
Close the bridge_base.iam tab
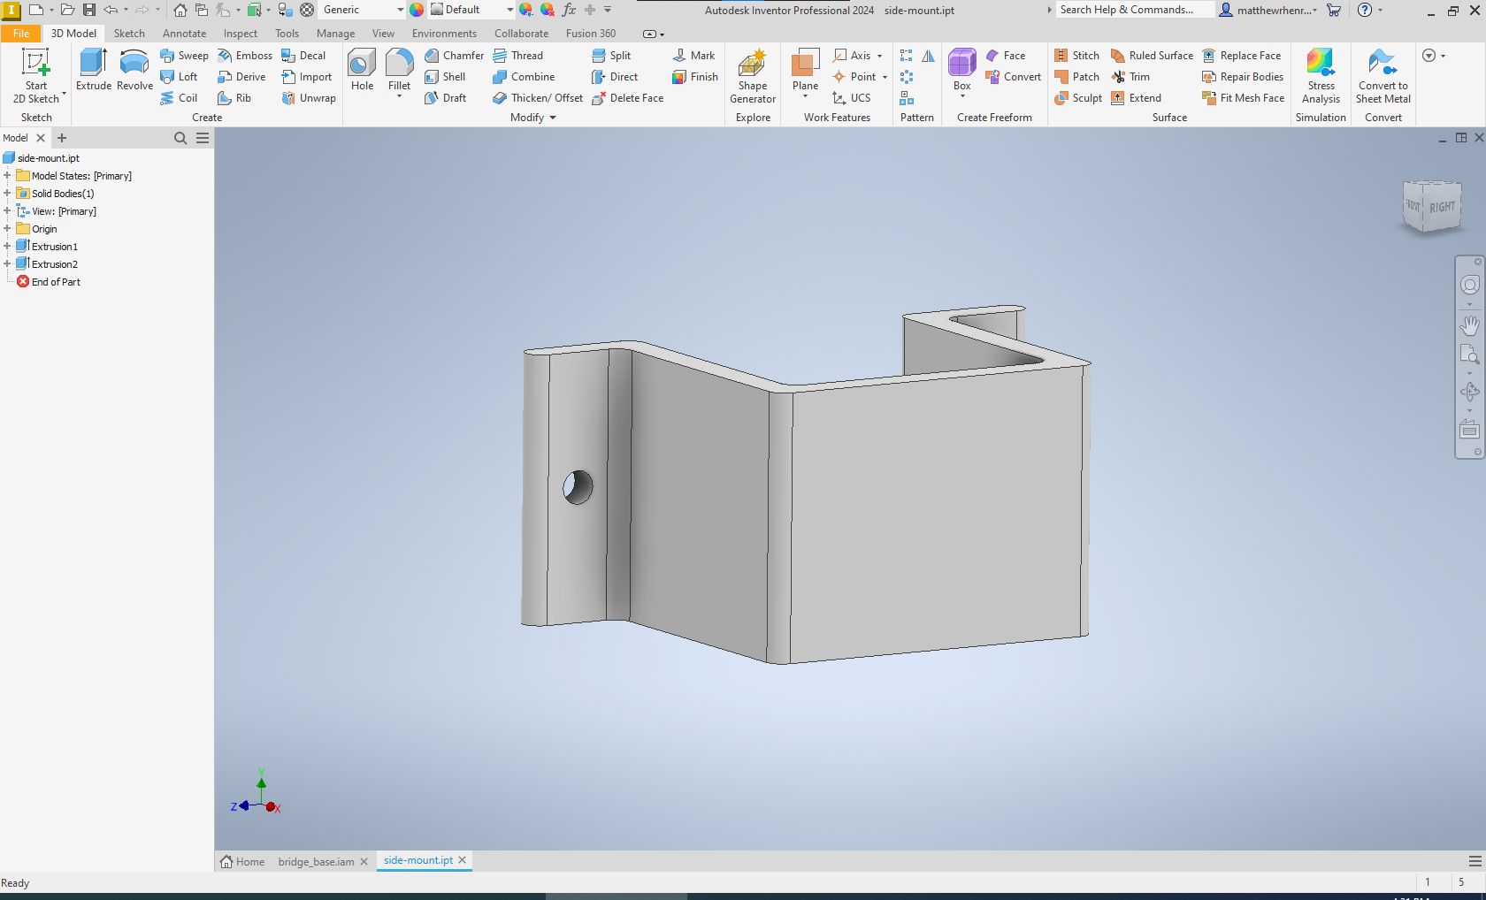pyautogui.click(x=364, y=862)
